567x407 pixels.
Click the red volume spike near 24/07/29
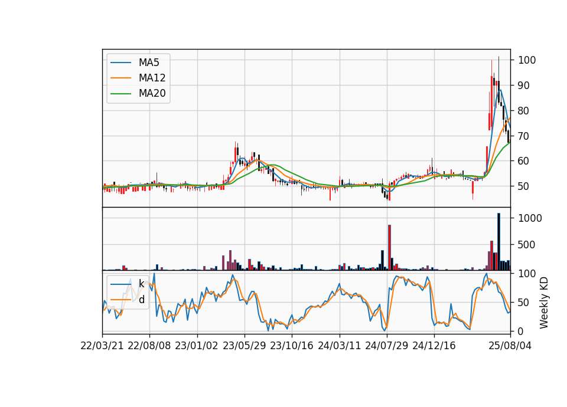point(389,247)
